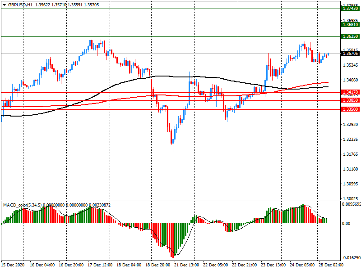
Task: Click the 22 Dec 21:00 time label
Action: 244,265
